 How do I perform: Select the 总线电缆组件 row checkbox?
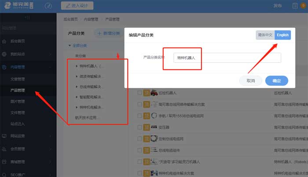[139, 150]
